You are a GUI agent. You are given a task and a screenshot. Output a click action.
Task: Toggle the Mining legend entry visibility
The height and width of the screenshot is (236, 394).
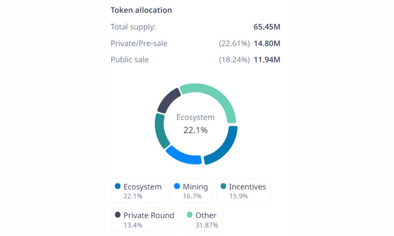pos(191,190)
